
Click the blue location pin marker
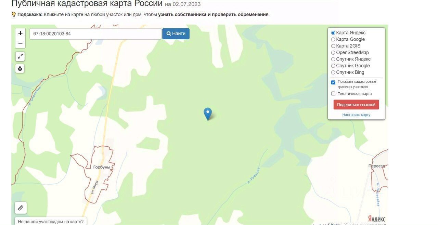click(x=208, y=114)
